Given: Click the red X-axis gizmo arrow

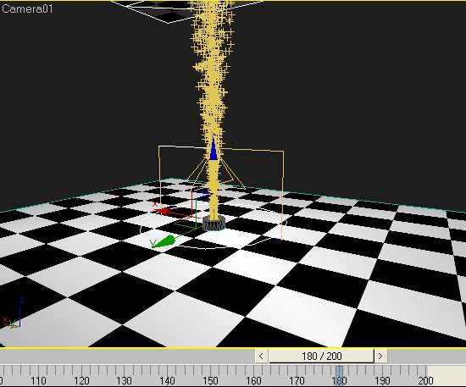Looking at the screenshot, I should [x=164, y=211].
